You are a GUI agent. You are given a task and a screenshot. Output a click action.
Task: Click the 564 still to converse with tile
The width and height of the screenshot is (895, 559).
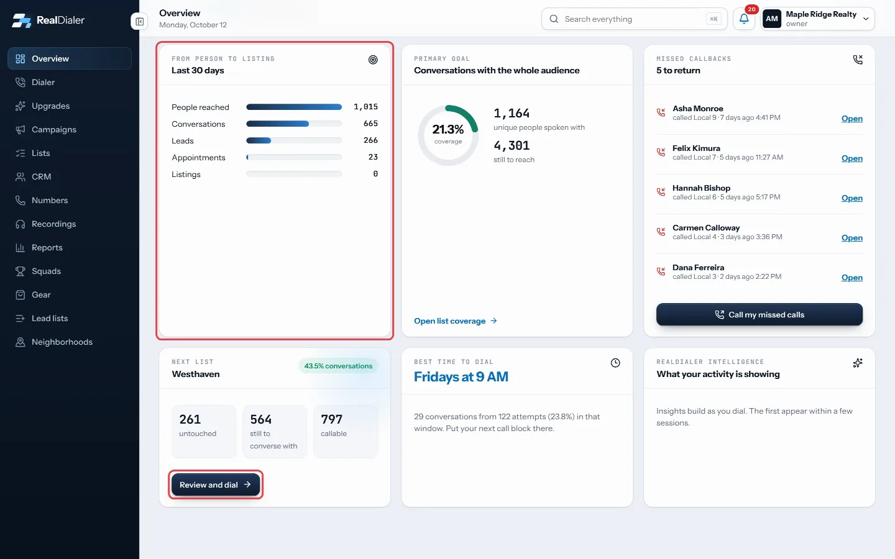[275, 432]
